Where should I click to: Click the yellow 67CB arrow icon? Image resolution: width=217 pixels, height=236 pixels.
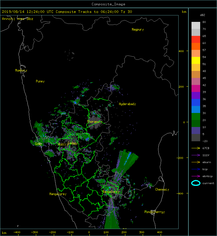196,148
